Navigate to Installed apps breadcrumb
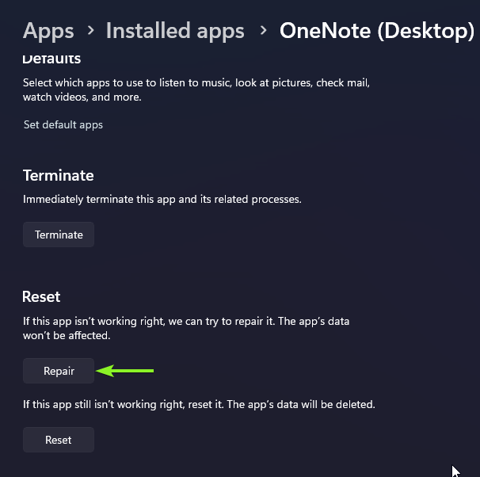The image size is (480, 477). pos(175,31)
